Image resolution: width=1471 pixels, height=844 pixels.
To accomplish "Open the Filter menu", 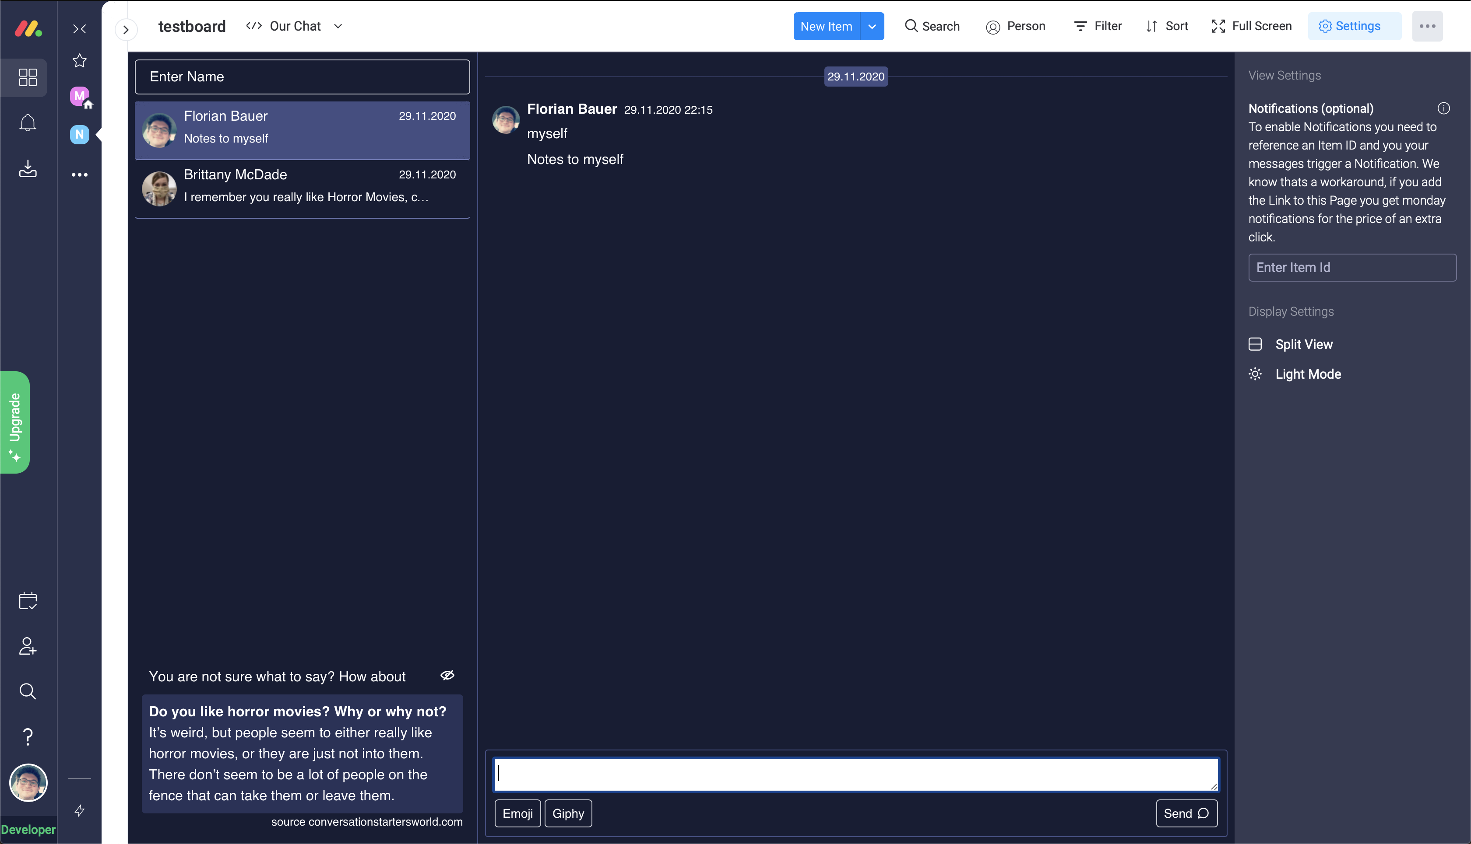I will click(1098, 26).
